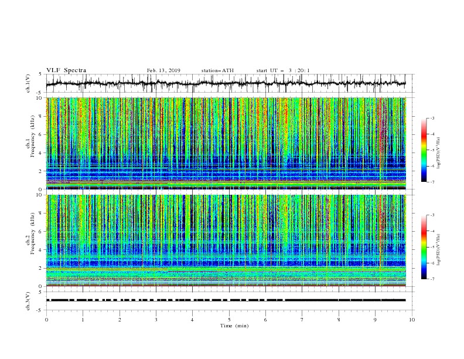Click the "1" tick on the Time axis
The height and width of the screenshot is (359, 464).
click(x=83, y=320)
